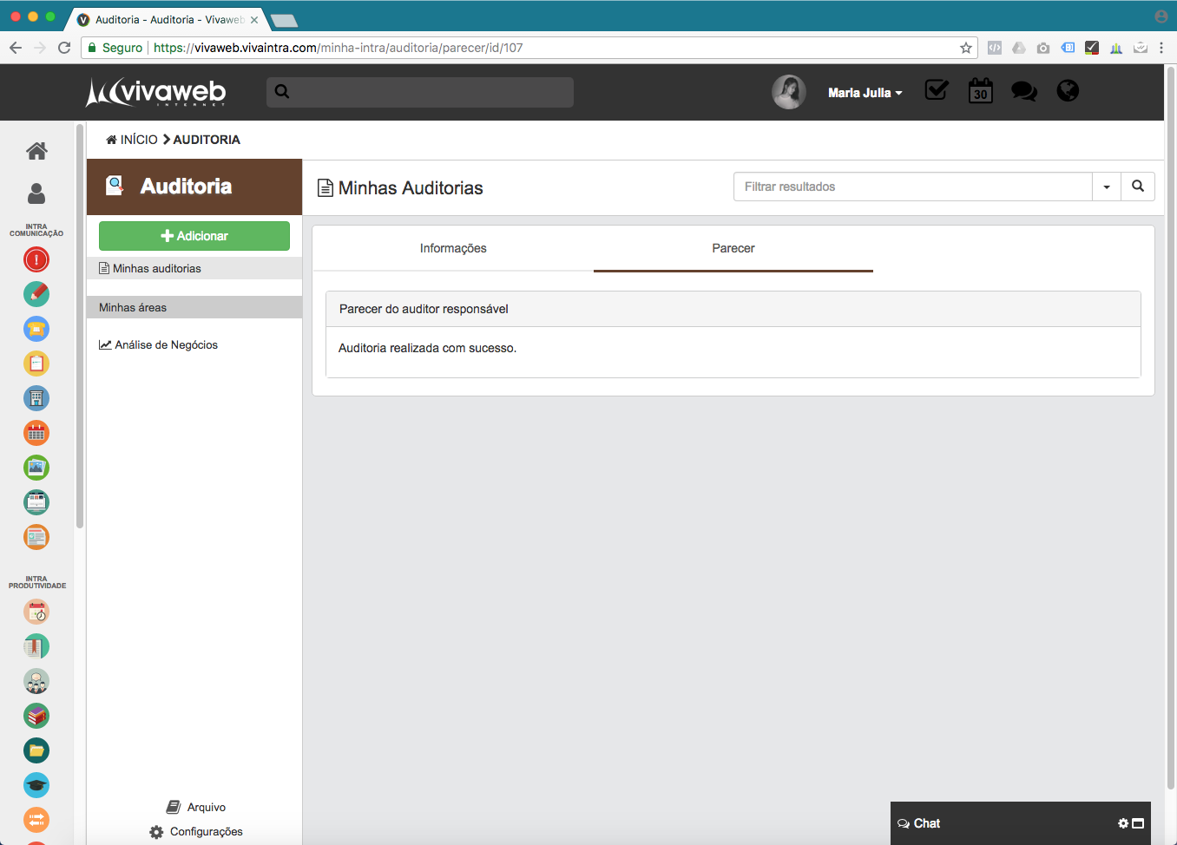Open the green photo gallery sidebar icon
Image resolution: width=1177 pixels, height=845 pixels.
(x=36, y=468)
